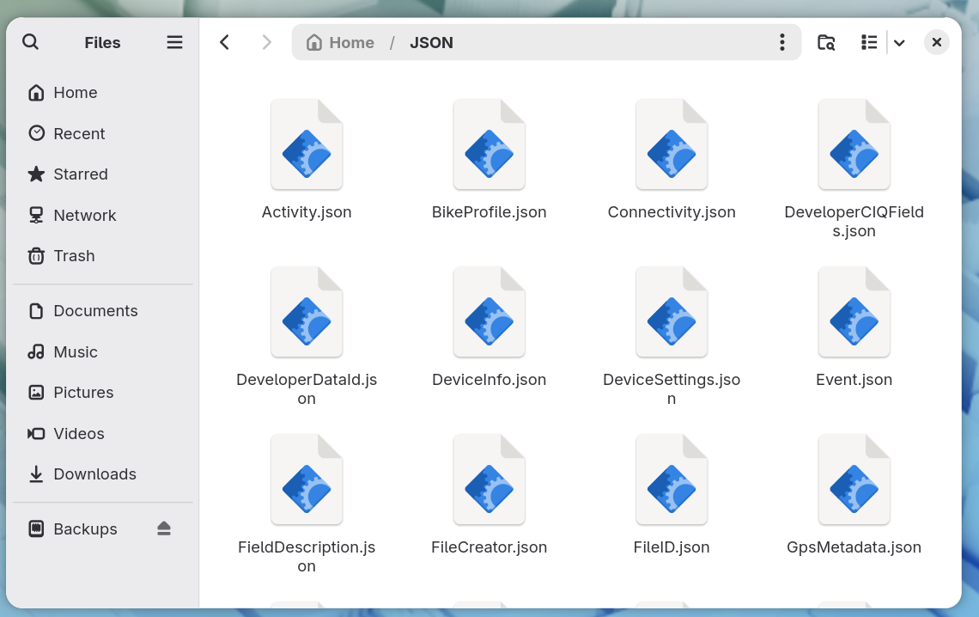The image size is (979, 617).
Task: Select the Activity.json file icon
Action: (307, 144)
